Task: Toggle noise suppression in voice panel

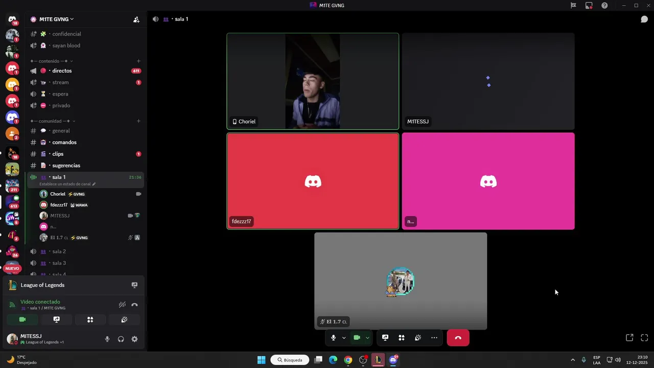Action: tap(122, 305)
